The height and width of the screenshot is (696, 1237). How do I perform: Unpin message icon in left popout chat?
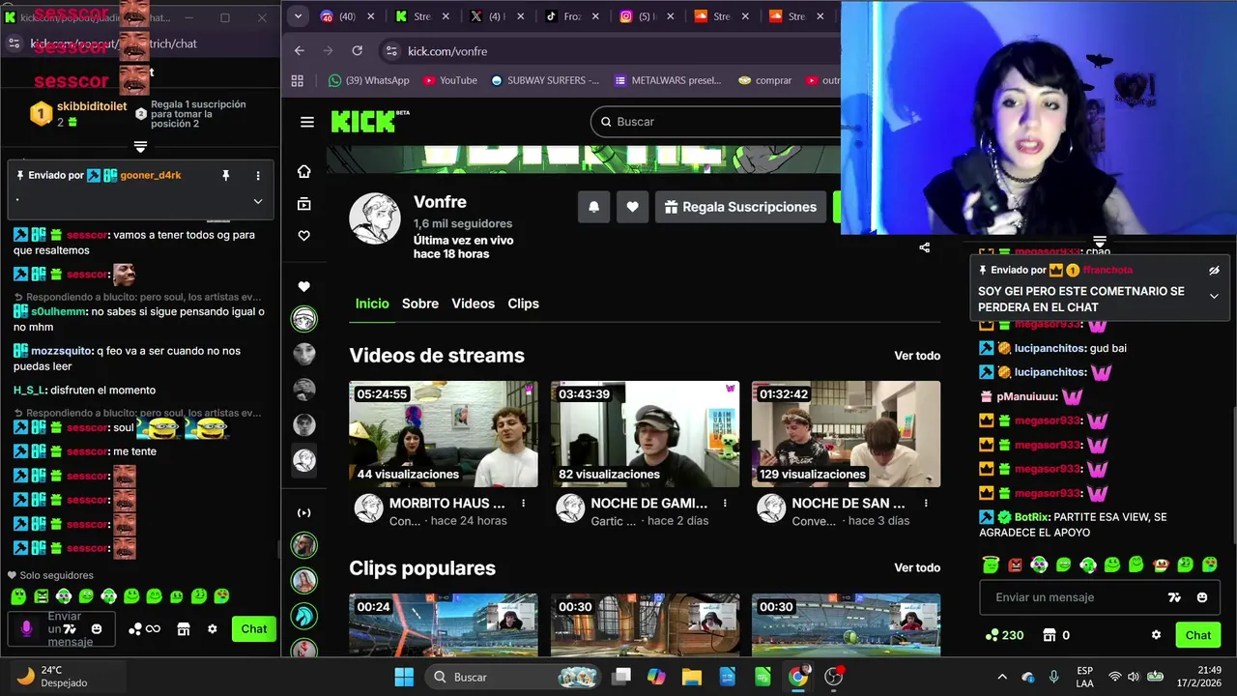click(226, 176)
